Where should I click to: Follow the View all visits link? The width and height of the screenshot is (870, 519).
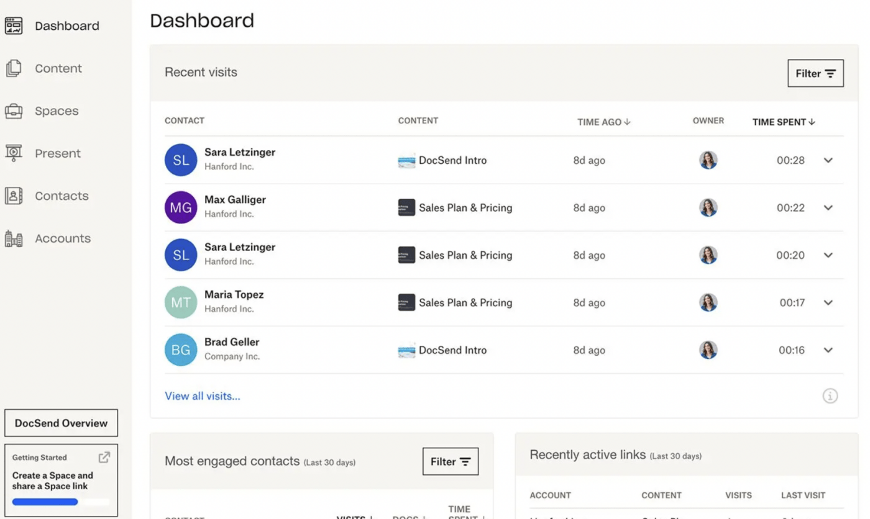[203, 396]
